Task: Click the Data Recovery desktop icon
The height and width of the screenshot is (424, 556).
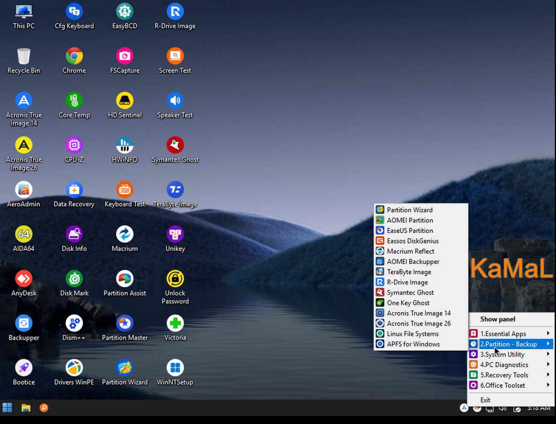Action: [x=74, y=195]
